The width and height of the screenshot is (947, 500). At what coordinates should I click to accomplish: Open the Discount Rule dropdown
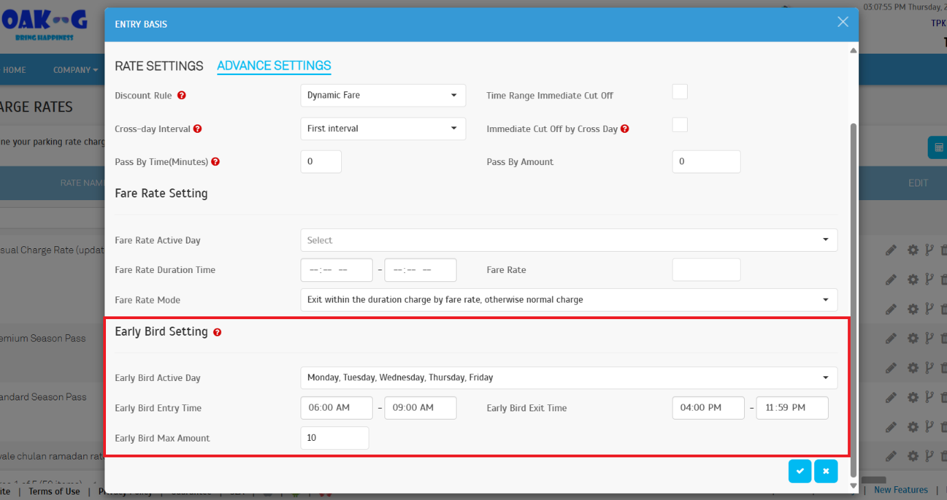[383, 96]
